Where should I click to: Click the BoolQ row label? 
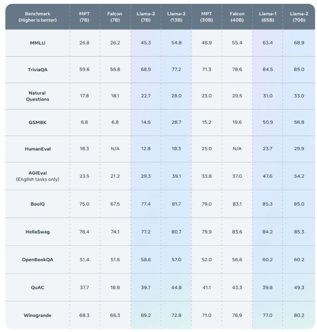[37, 204]
